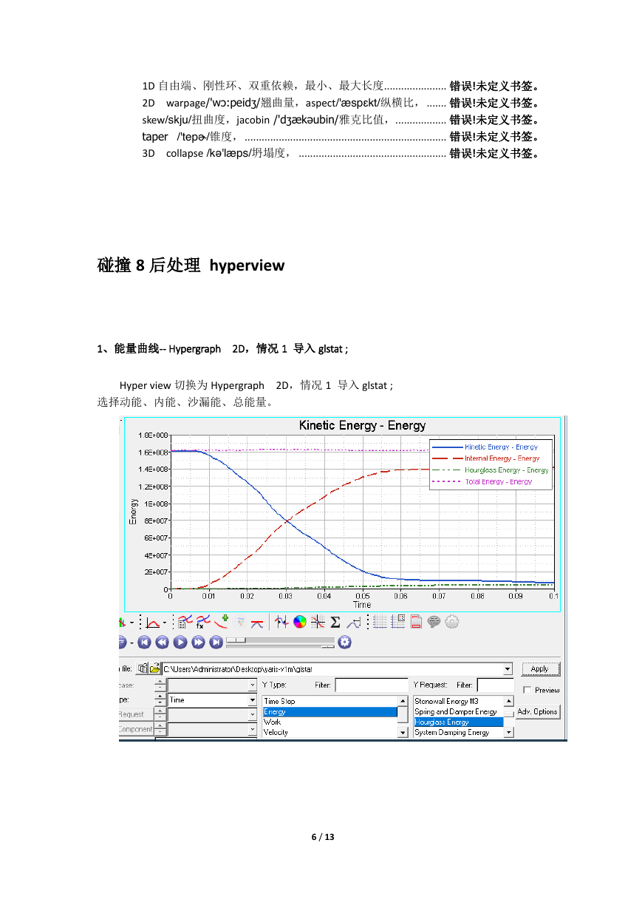Click the datum lines icon
This screenshot has height=908, width=642.
[x=354, y=622]
